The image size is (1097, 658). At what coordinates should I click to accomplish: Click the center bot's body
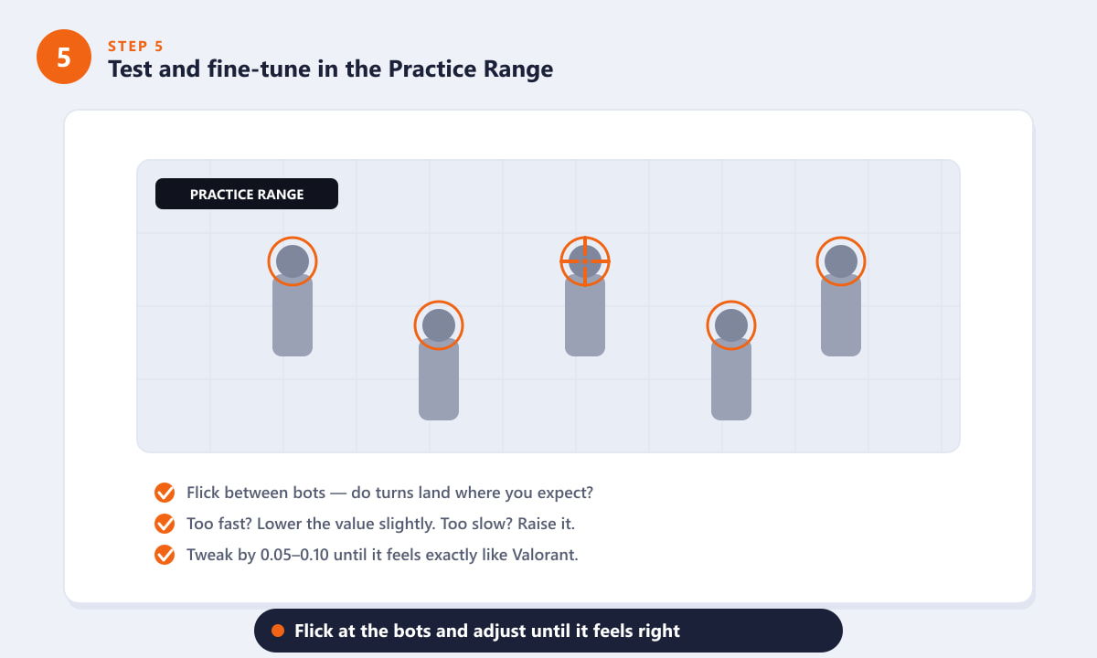point(585,315)
